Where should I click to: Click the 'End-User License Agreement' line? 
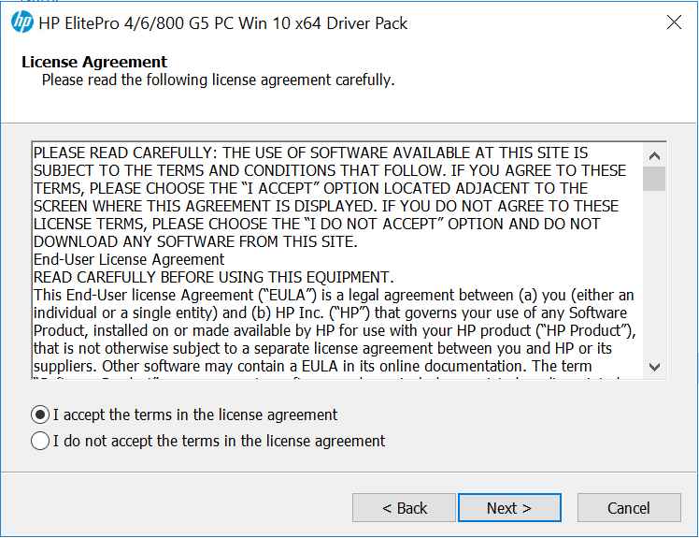coord(129,259)
